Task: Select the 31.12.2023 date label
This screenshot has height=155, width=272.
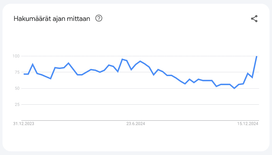Action: pyautogui.click(x=24, y=124)
